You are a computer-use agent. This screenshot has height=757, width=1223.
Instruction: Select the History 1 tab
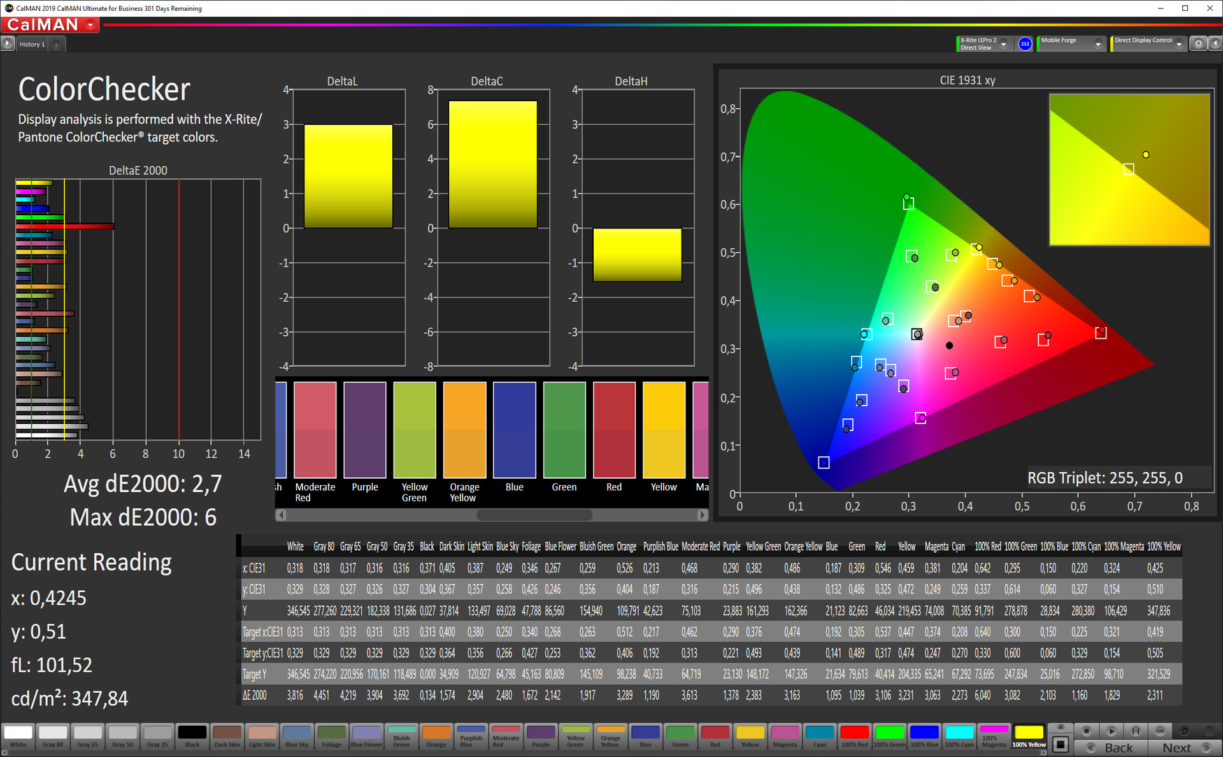(x=32, y=44)
